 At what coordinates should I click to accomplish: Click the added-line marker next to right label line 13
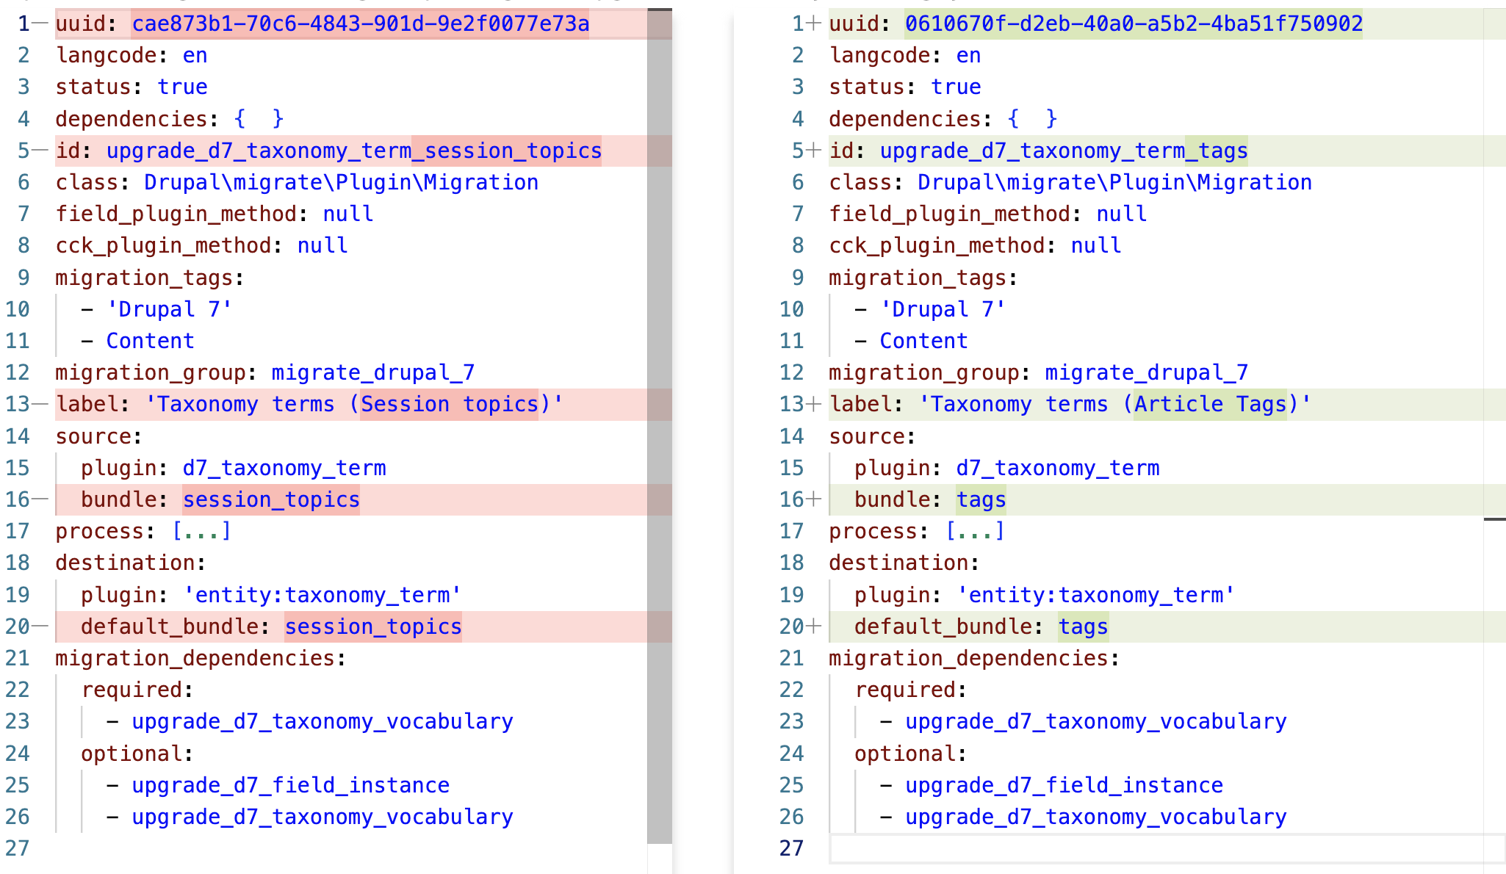pos(813,404)
